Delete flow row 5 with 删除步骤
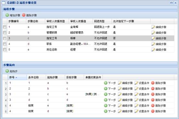 [159, 105]
